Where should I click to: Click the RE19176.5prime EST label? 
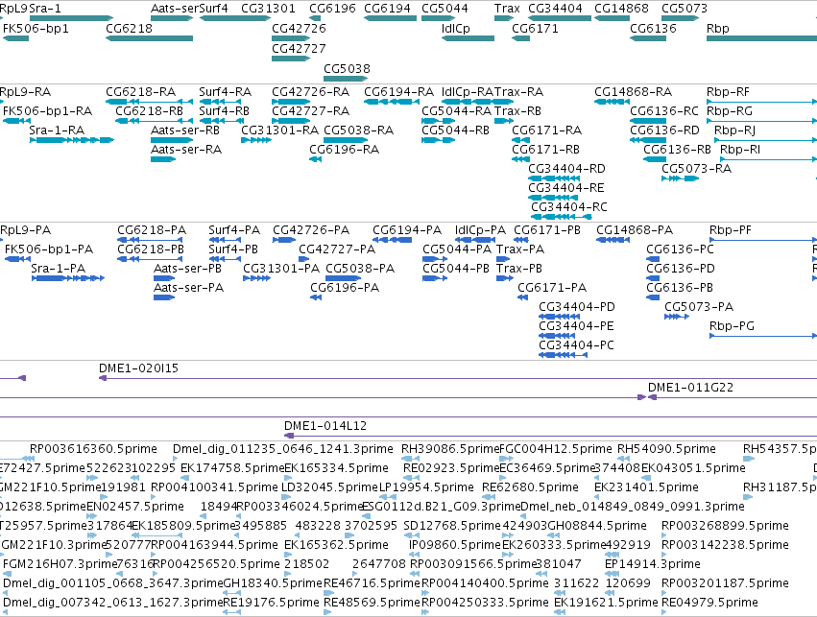pyautogui.click(x=271, y=603)
